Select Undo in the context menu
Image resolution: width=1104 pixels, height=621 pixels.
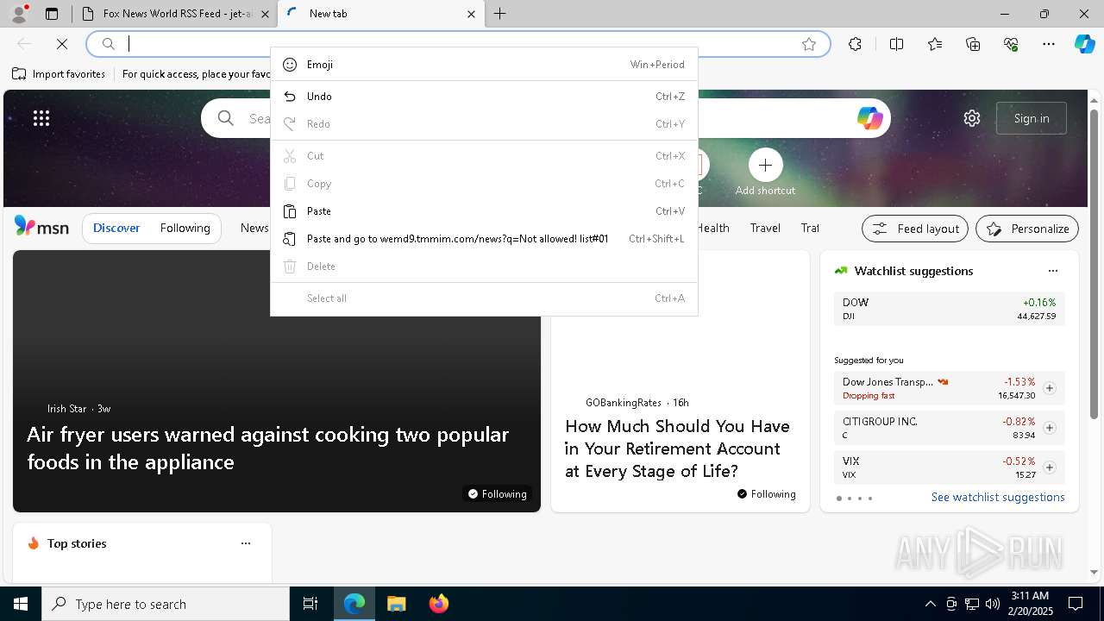[484, 97]
